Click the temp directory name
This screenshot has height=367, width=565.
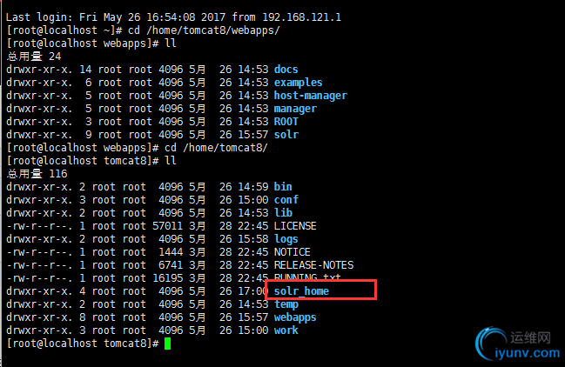(x=286, y=304)
